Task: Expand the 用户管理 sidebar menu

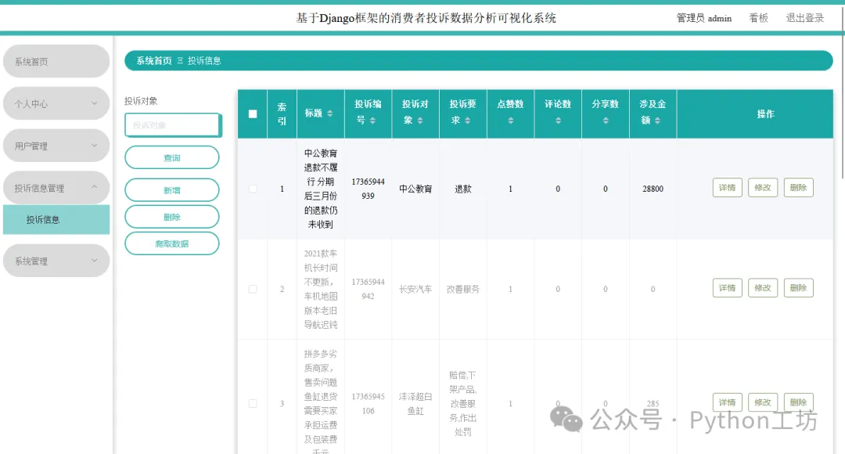Action: pyautogui.click(x=56, y=146)
